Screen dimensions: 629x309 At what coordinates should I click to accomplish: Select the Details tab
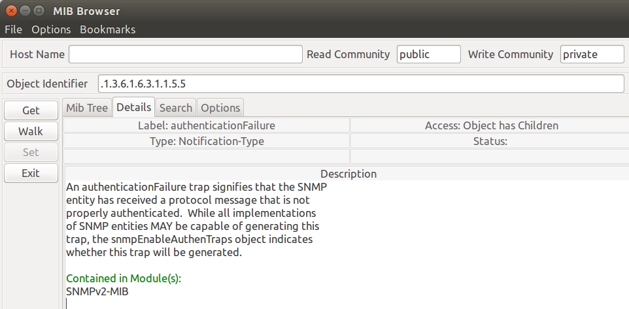coord(133,107)
